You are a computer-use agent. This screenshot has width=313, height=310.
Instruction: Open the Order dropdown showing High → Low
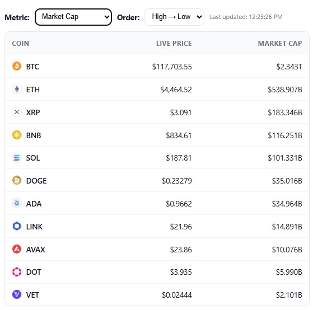pos(174,17)
